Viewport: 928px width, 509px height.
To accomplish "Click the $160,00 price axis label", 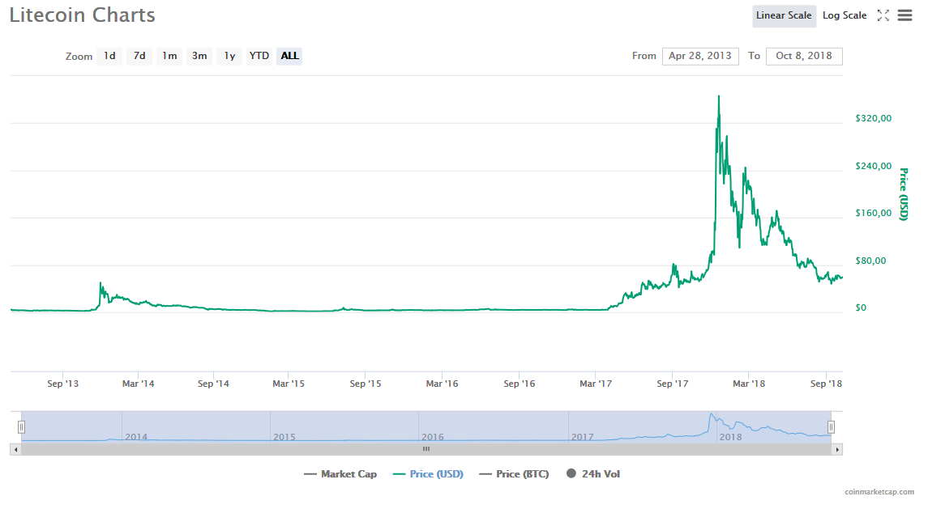I will (873, 213).
